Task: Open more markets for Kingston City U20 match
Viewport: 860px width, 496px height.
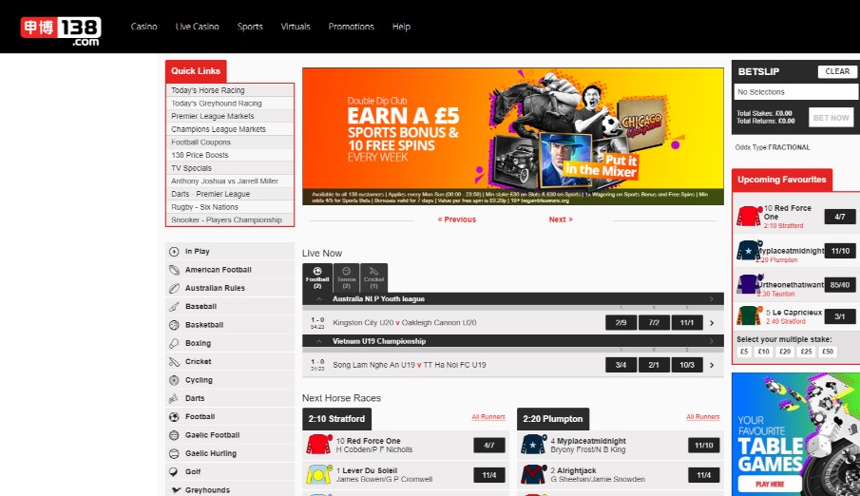Action: (712, 323)
